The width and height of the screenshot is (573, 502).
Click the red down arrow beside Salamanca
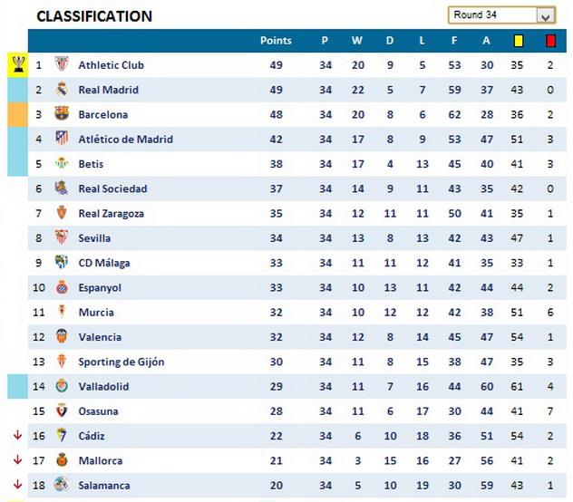point(17,484)
